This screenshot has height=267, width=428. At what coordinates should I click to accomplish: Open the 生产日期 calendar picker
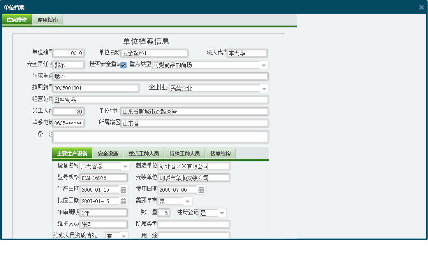[x=123, y=189]
